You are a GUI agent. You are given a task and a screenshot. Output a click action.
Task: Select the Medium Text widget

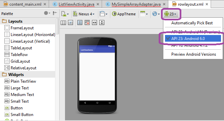pyautogui.click(x=19, y=95)
